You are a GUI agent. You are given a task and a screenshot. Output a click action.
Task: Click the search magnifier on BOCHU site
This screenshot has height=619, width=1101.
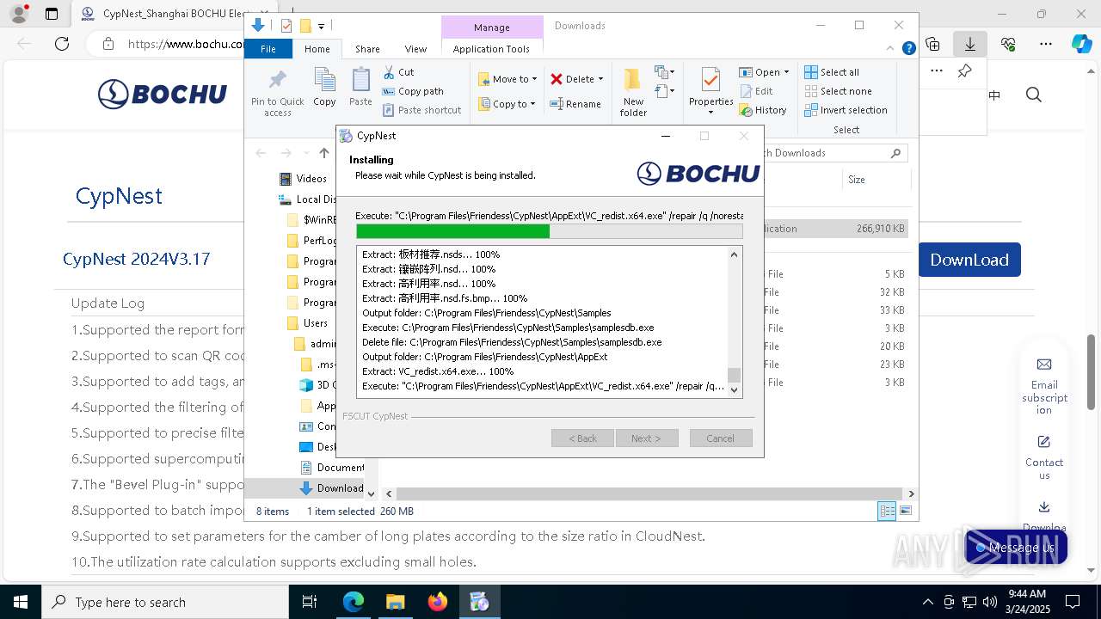coord(1034,95)
